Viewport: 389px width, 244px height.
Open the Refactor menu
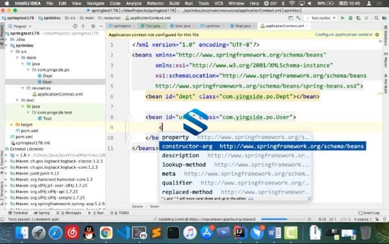tap(155, 3)
